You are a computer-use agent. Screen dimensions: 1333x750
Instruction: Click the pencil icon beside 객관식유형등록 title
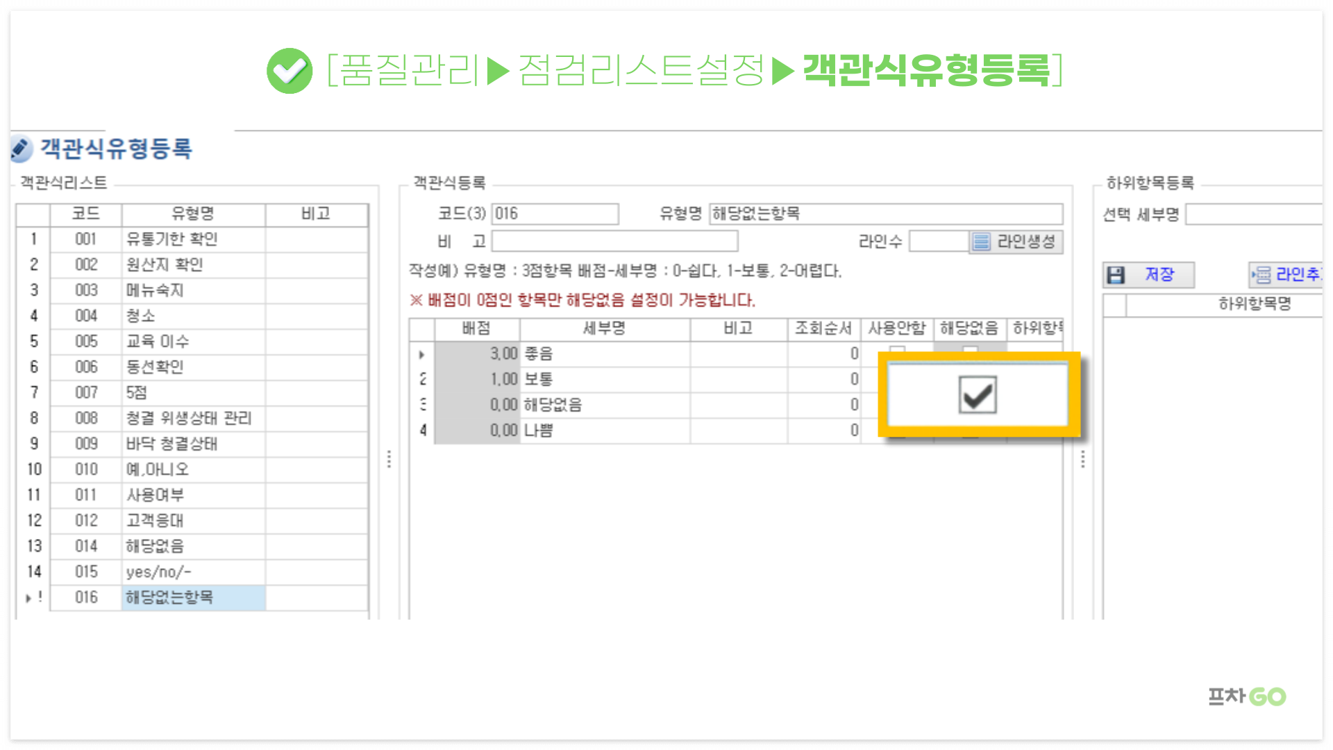[22, 149]
